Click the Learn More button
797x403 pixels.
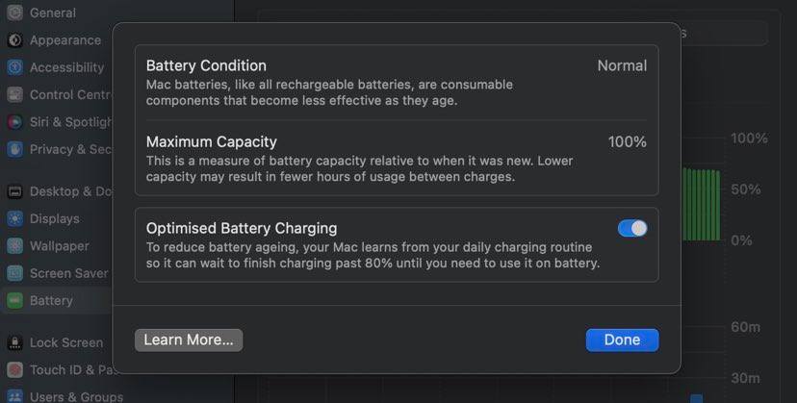(189, 340)
